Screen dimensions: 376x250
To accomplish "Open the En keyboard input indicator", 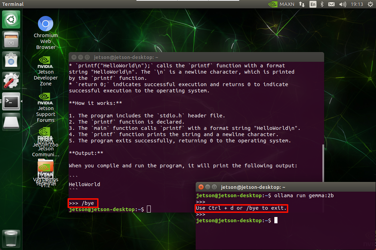I will pyautogui.click(x=313, y=4).
